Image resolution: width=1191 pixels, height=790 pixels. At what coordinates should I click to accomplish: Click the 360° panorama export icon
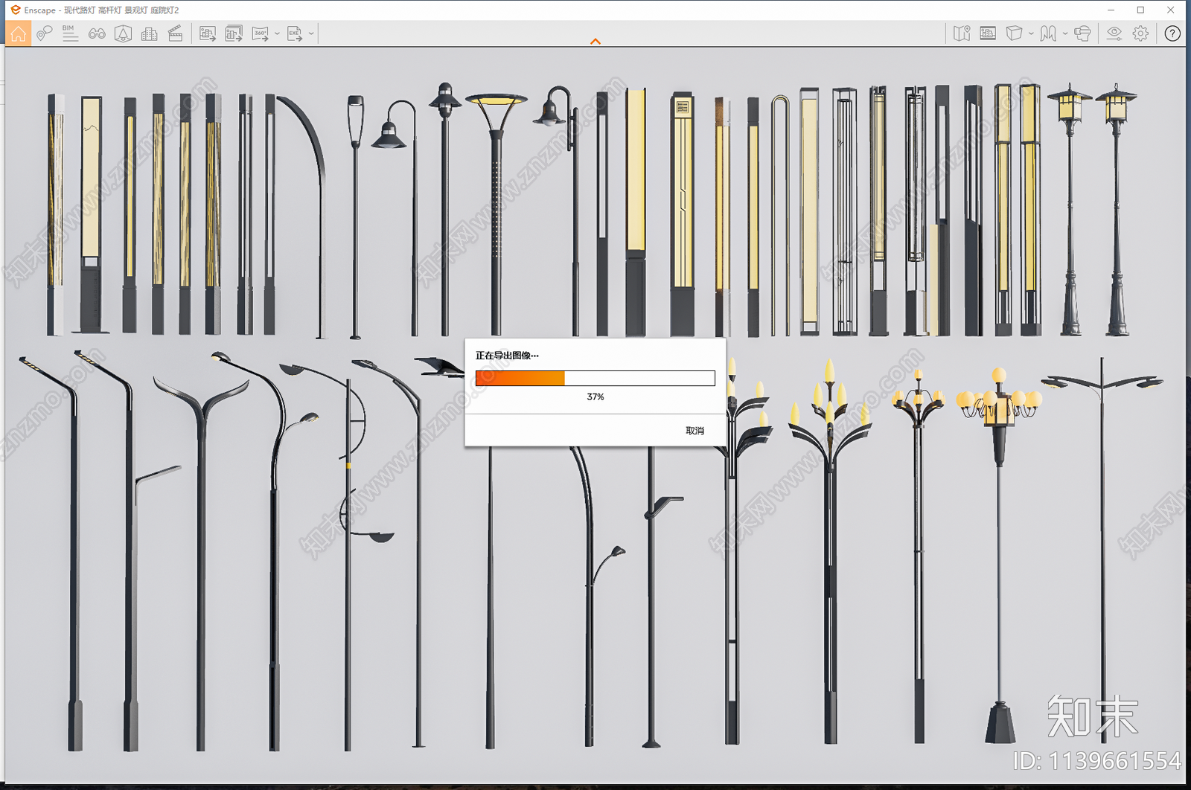[260, 33]
